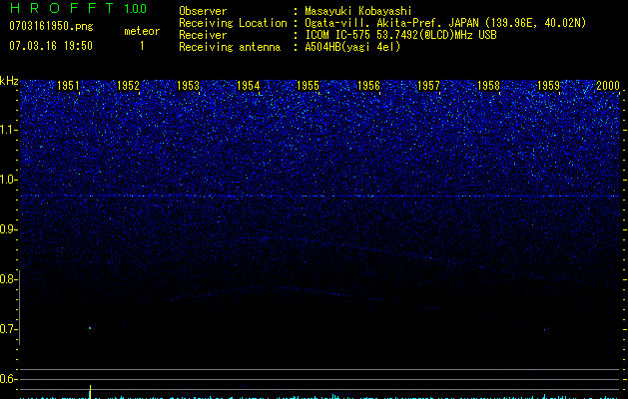
Task: Click the 1953 time marker
Action: click(188, 87)
